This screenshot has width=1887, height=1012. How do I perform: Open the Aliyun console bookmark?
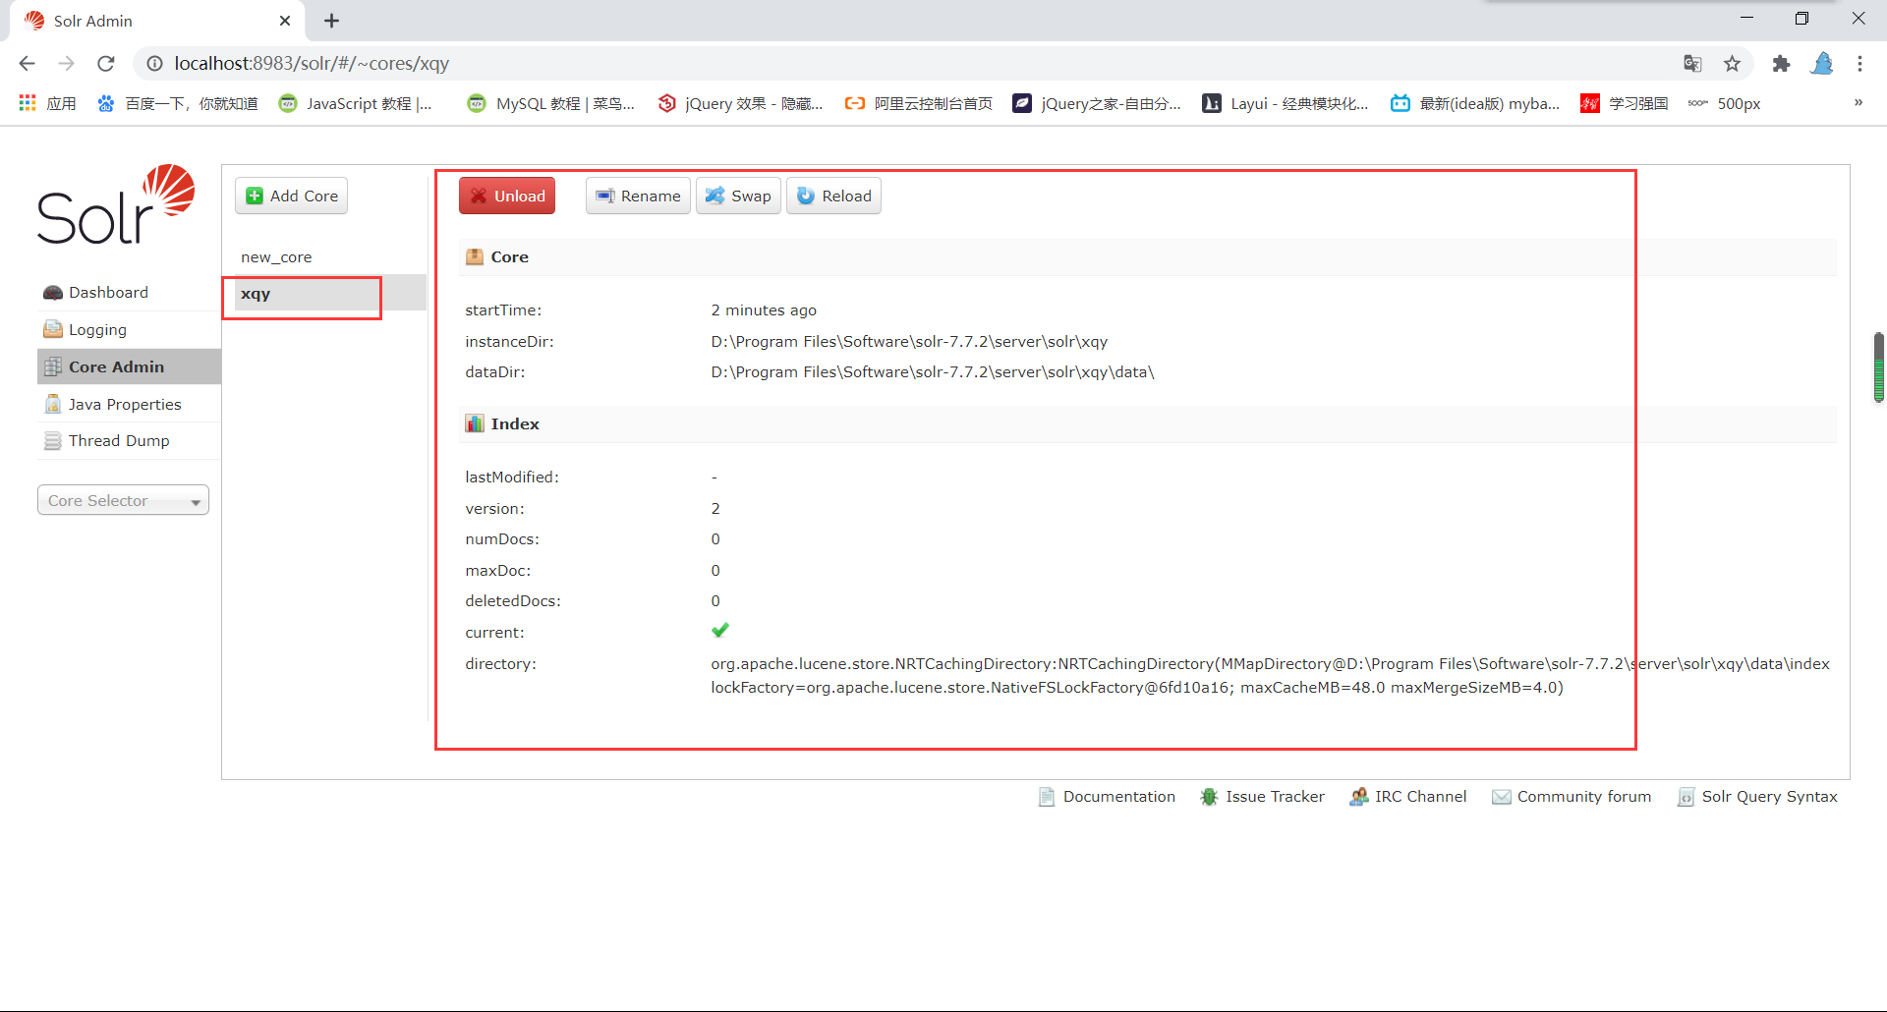click(919, 103)
